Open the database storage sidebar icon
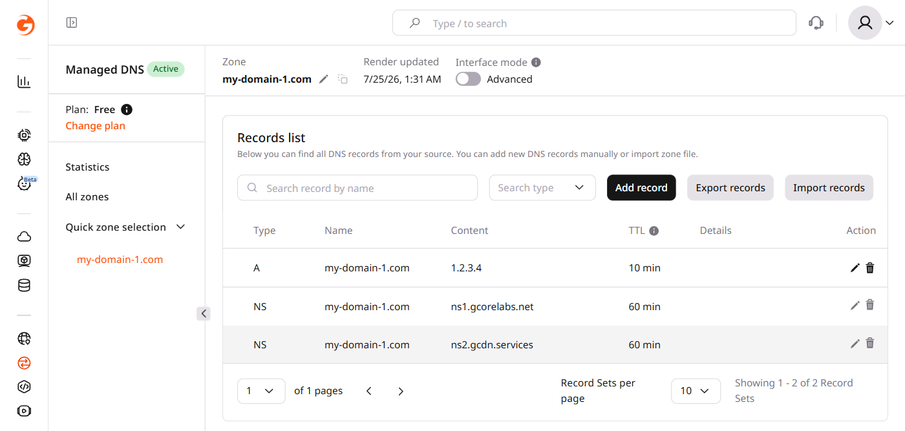The height and width of the screenshot is (431, 905). click(24, 286)
